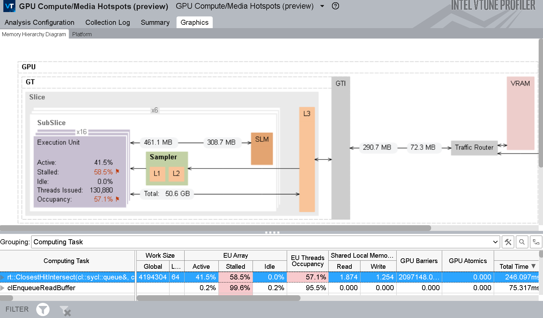Click the Total 50.6 GB label
Screen dimensions: 543x318
click(x=167, y=194)
